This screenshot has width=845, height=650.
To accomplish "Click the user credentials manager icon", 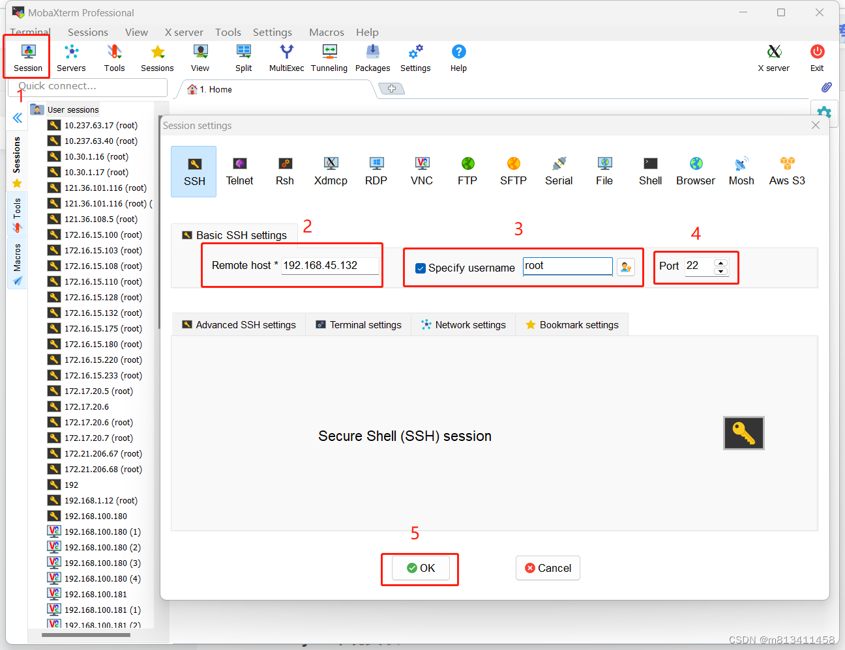I will point(626,267).
